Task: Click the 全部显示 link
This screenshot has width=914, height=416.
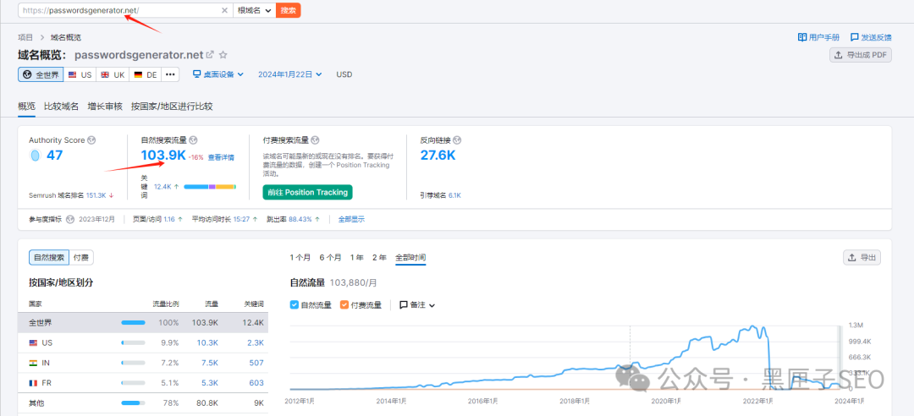Action: point(351,220)
